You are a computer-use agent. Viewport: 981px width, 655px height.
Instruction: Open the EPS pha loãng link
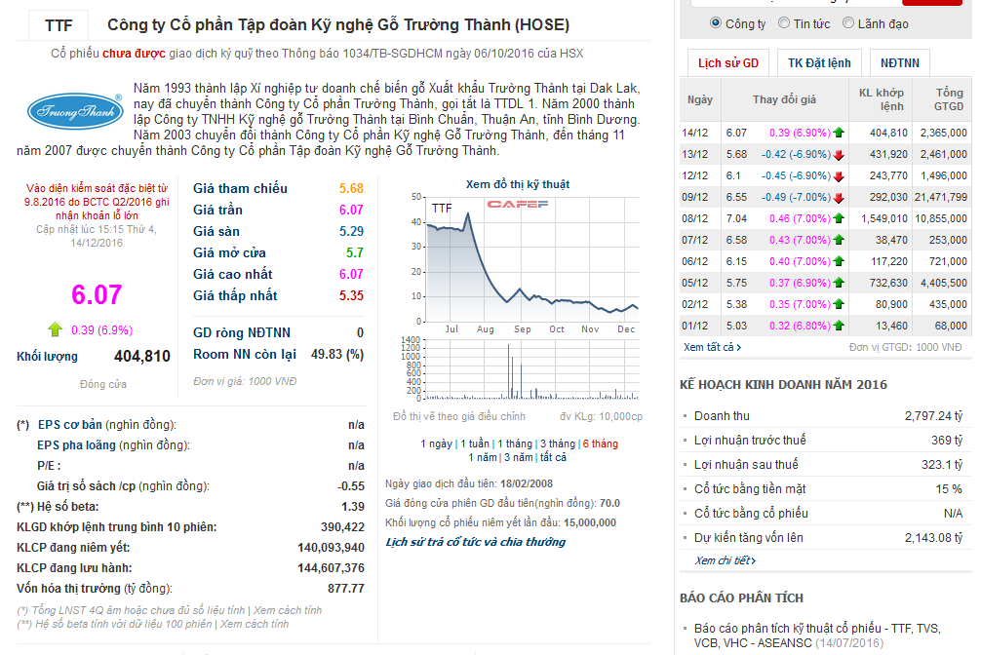point(76,445)
